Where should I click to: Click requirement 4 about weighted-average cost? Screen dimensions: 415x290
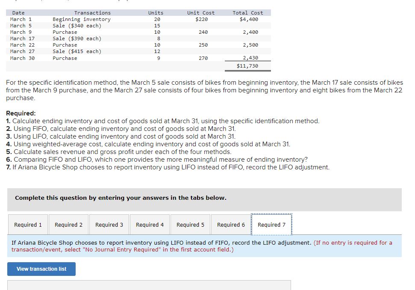[x=148, y=144]
